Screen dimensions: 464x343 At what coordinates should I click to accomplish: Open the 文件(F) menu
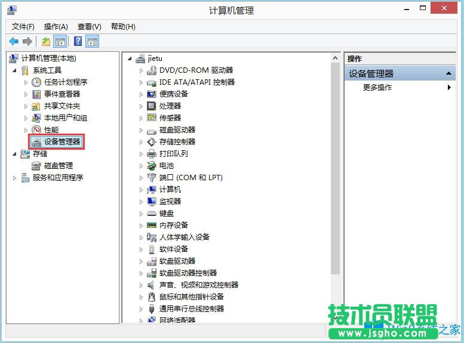(23, 27)
